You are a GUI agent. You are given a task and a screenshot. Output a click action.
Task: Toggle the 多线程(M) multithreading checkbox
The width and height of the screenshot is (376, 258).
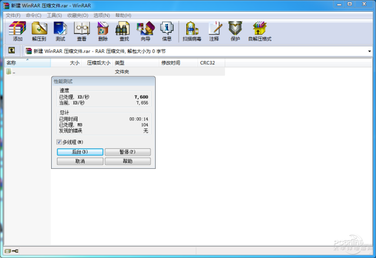point(59,142)
